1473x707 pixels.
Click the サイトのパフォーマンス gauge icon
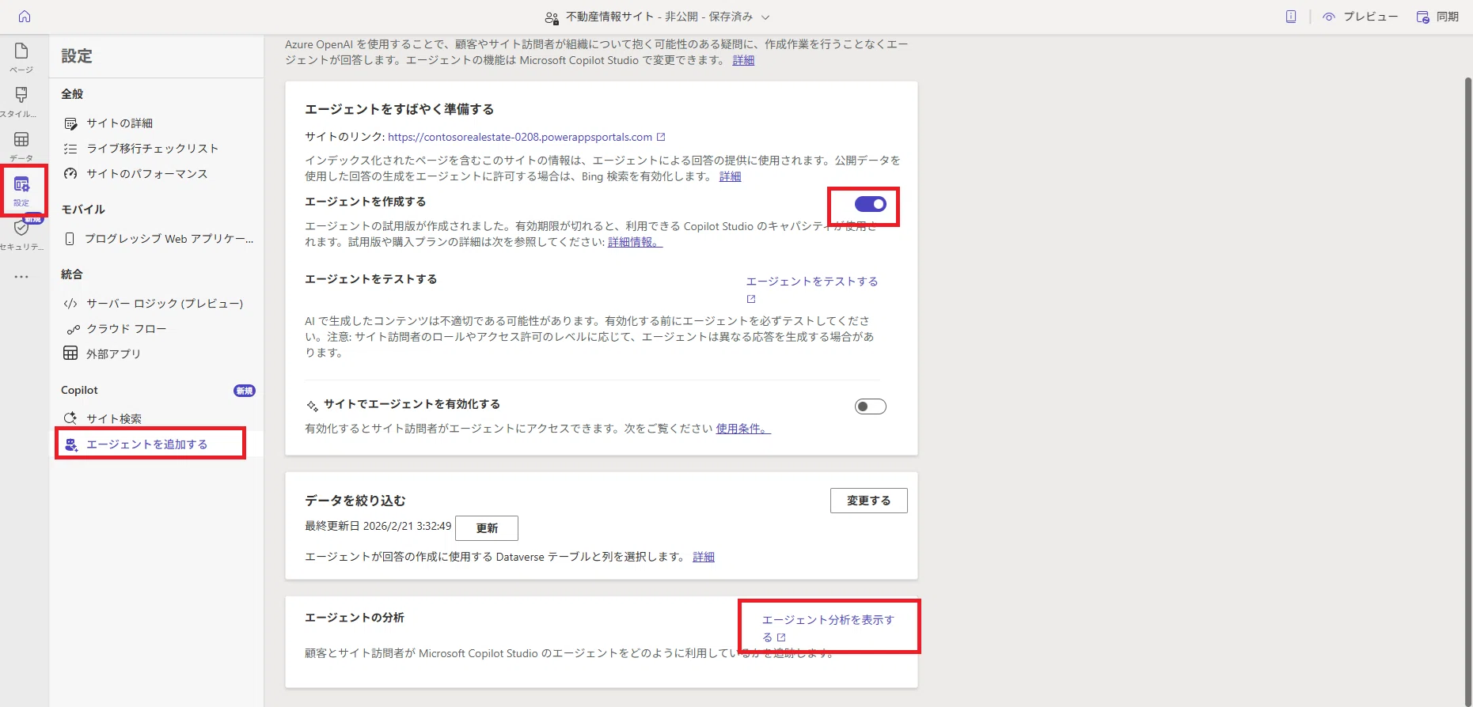click(x=70, y=174)
